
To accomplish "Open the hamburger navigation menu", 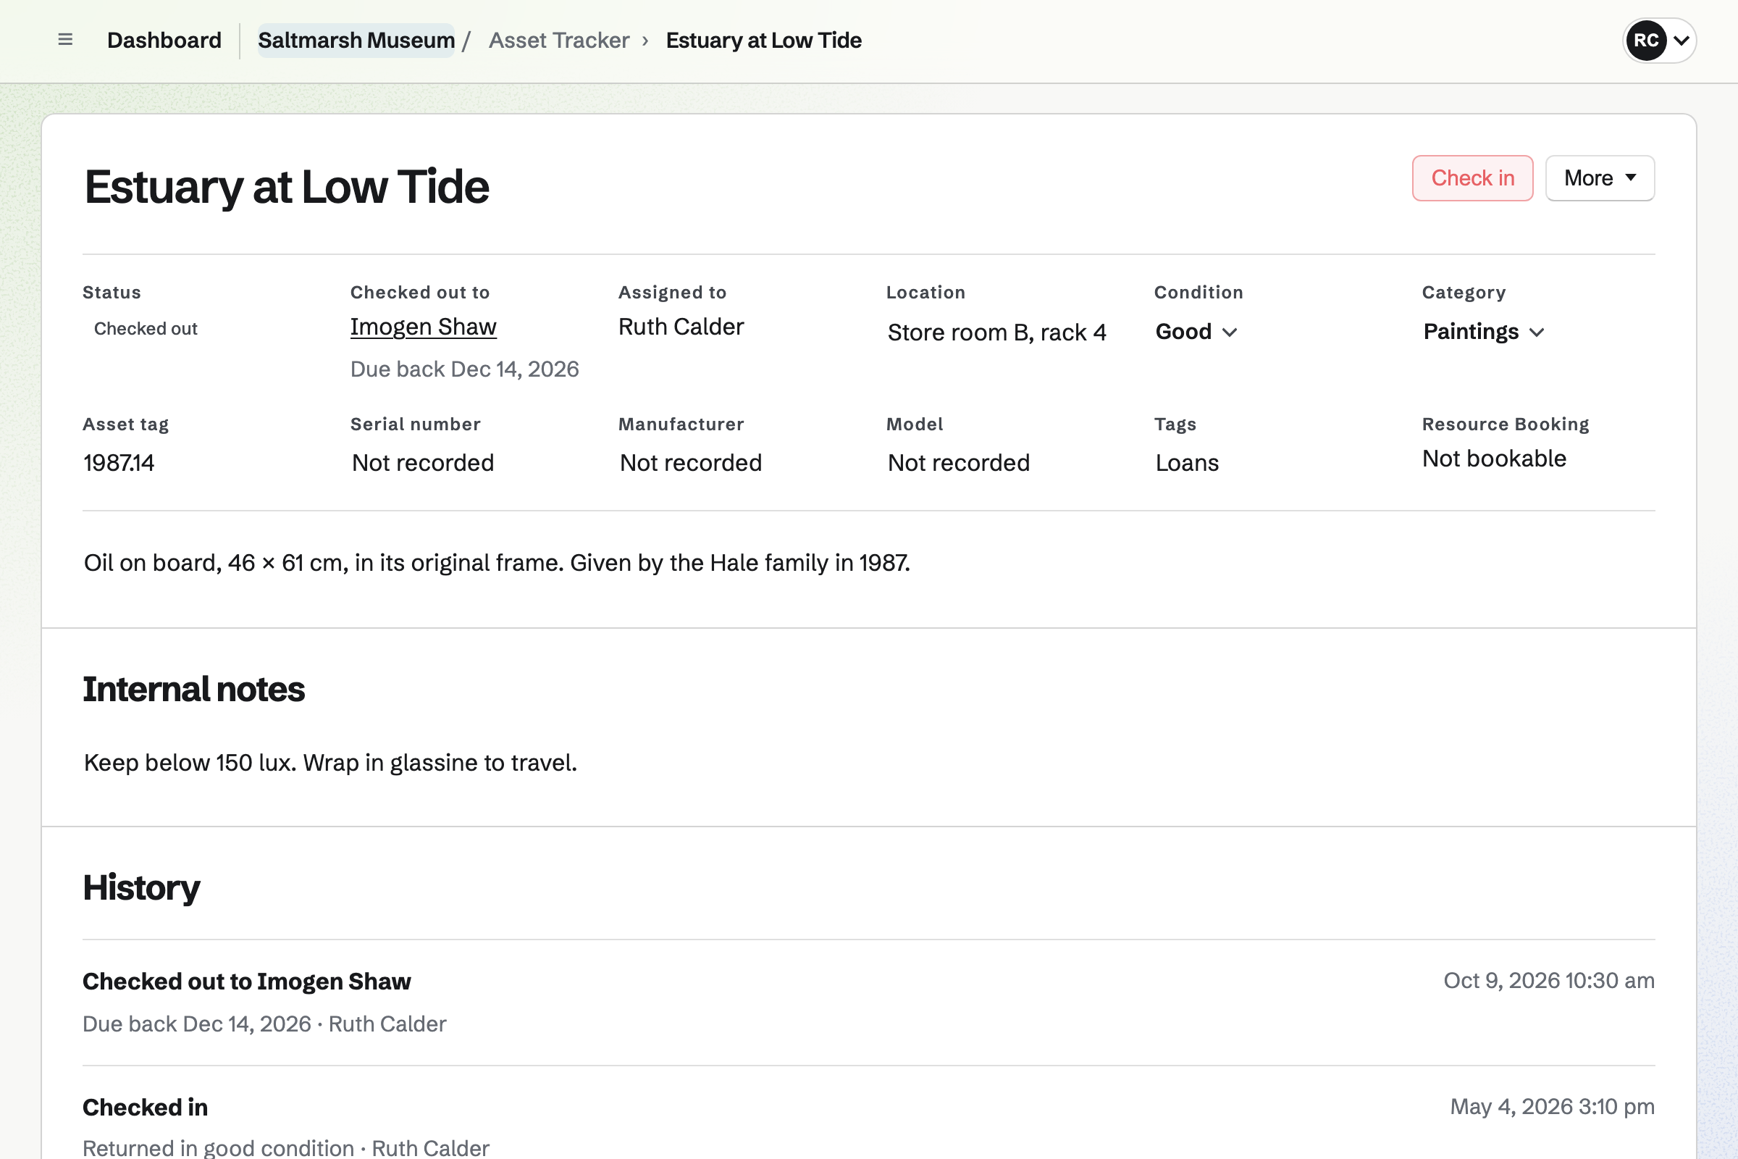I will point(65,40).
